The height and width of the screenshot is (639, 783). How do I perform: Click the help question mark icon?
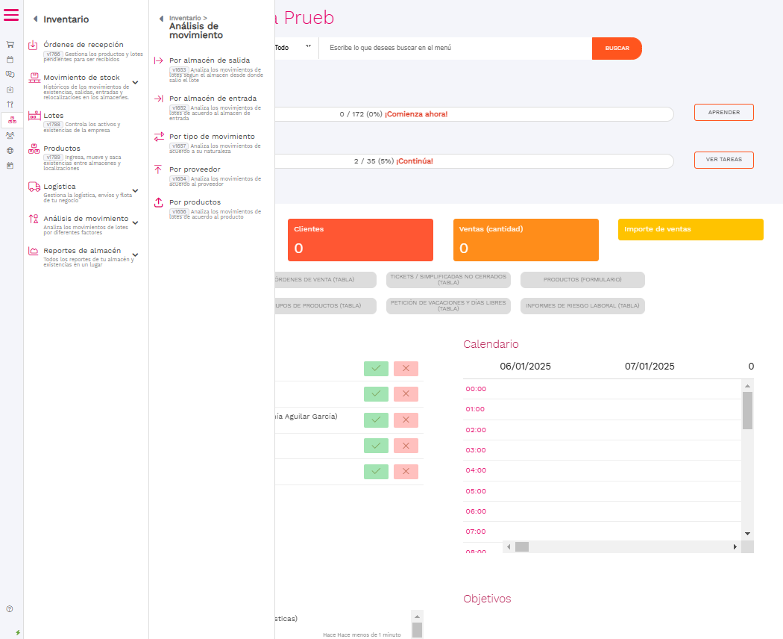(10, 609)
